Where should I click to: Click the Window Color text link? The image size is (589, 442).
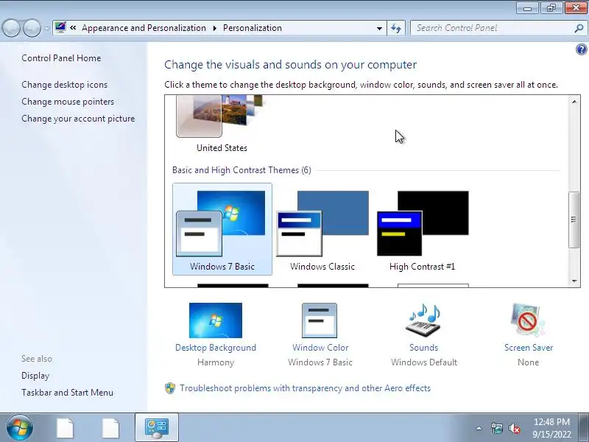point(320,347)
